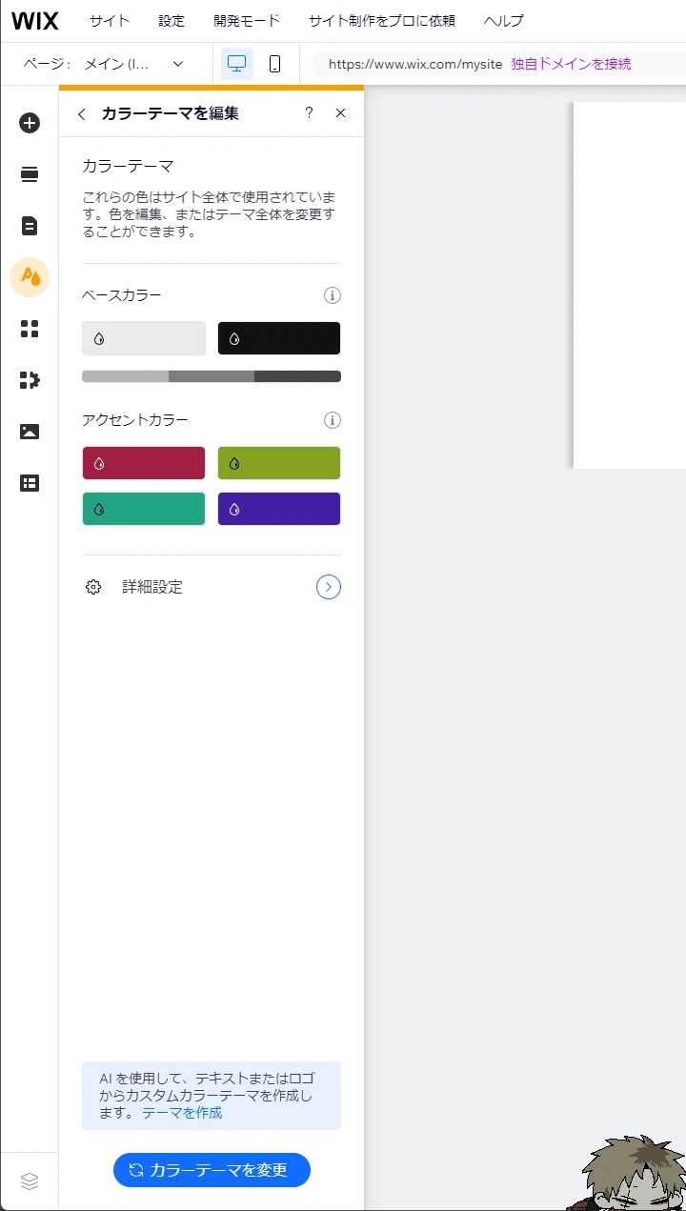
Task: Open the 開発モード menu
Action: click(247, 21)
